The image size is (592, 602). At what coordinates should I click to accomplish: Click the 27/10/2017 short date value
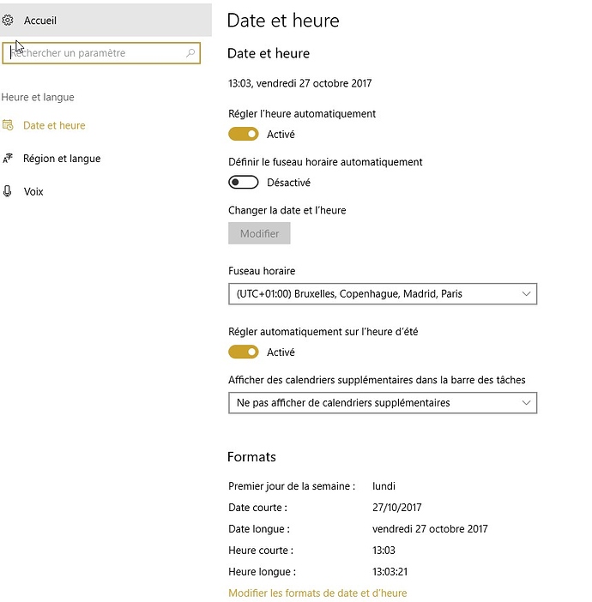tap(397, 508)
